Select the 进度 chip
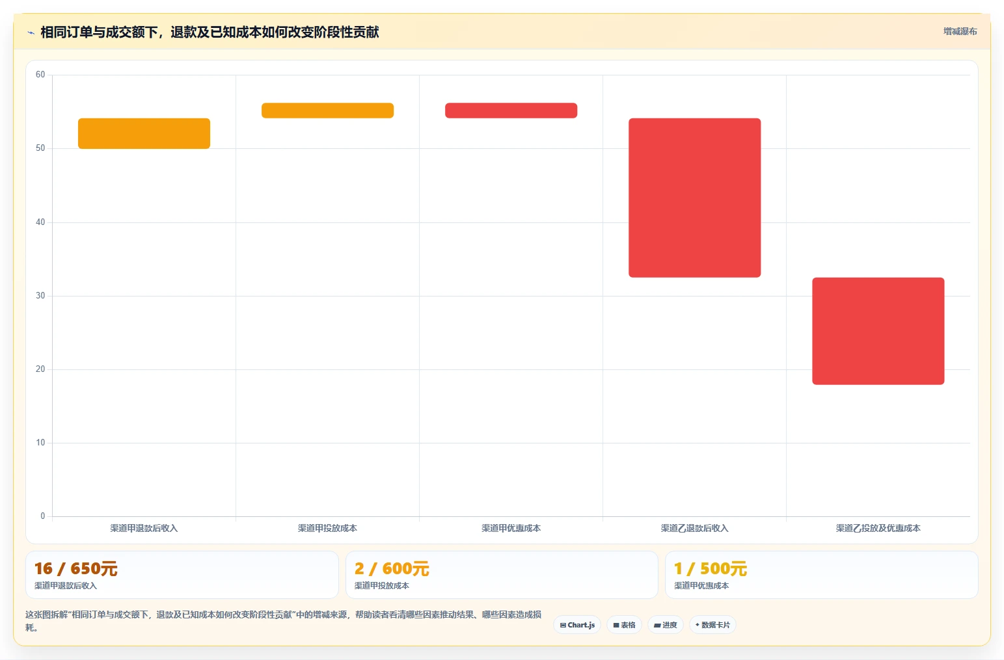The image size is (1004, 660). [665, 625]
